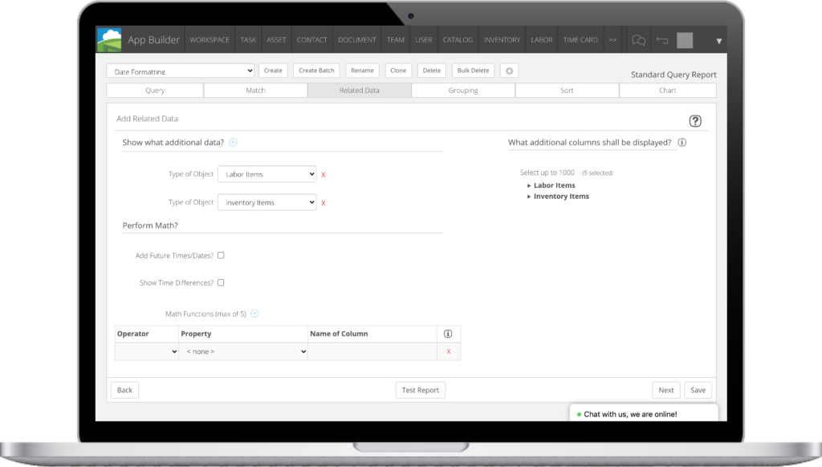Open USER in top navigation

[x=424, y=40]
